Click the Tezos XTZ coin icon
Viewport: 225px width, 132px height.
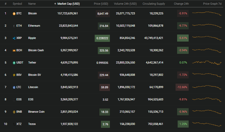14,124
